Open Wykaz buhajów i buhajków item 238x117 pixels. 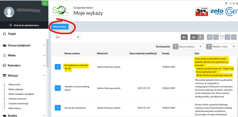[21, 94]
